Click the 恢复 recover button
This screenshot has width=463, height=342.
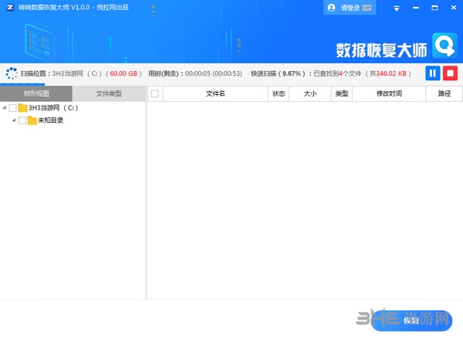[x=411, y=320]
